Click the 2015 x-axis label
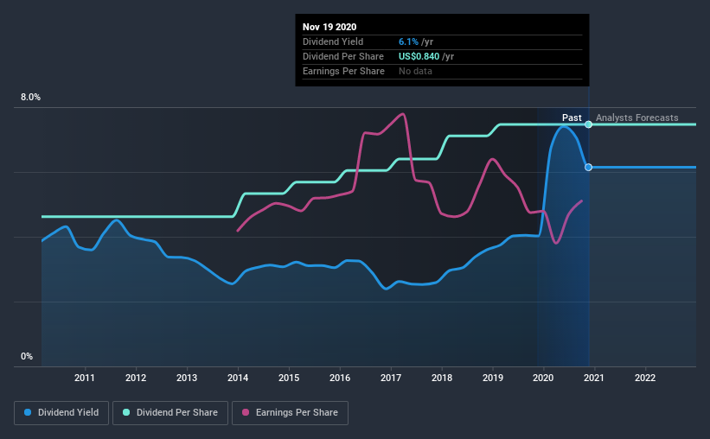Image resolution: width=710 pixels, height=439 pixels. (x=289, y=378)
